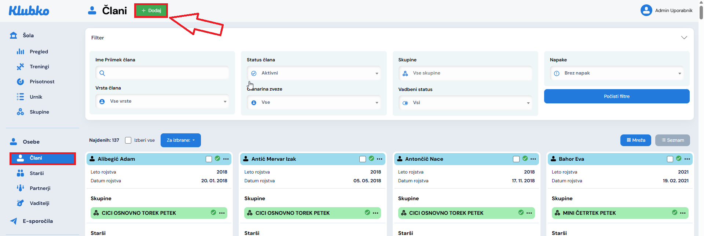Screen dimensions: 704x236
Task: Click the Treningi sidebar icon
Action: (21, 66)
